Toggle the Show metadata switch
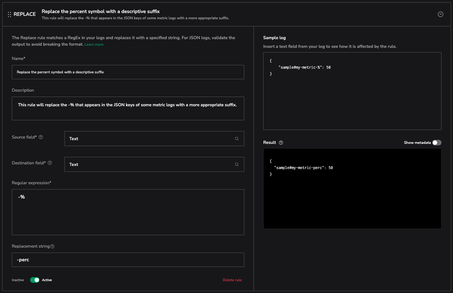 [437, 143]
